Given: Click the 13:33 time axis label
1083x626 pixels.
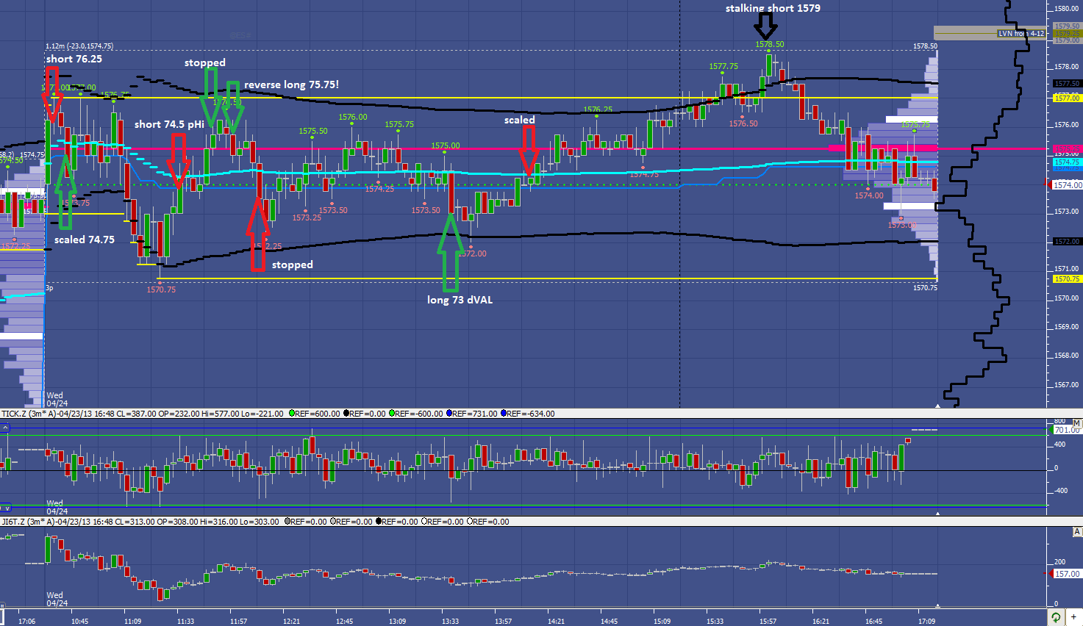Looking at the screenshot, I should 451,622.
